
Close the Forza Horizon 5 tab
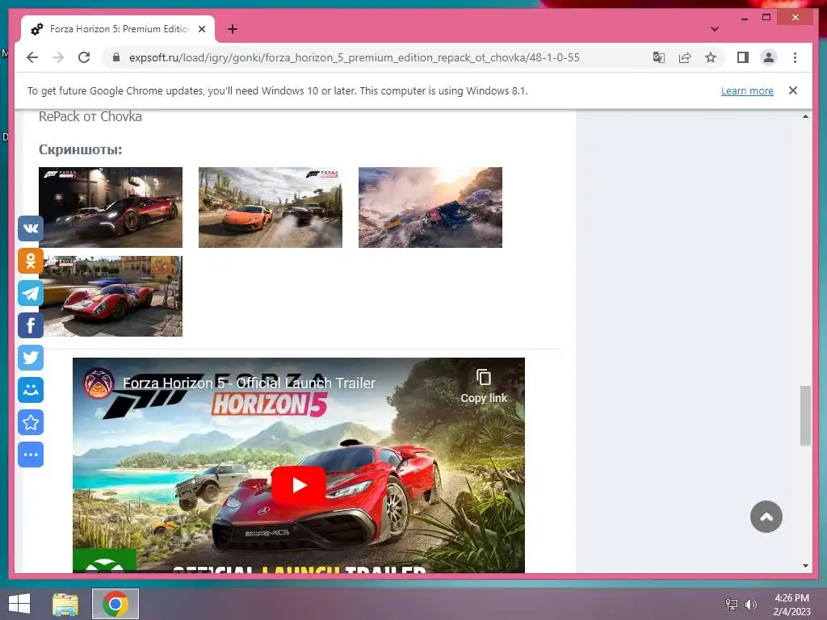201,29
